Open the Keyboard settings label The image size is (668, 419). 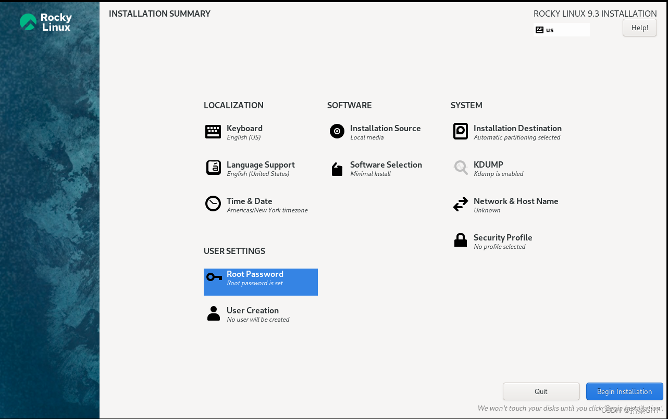point(244,128)
